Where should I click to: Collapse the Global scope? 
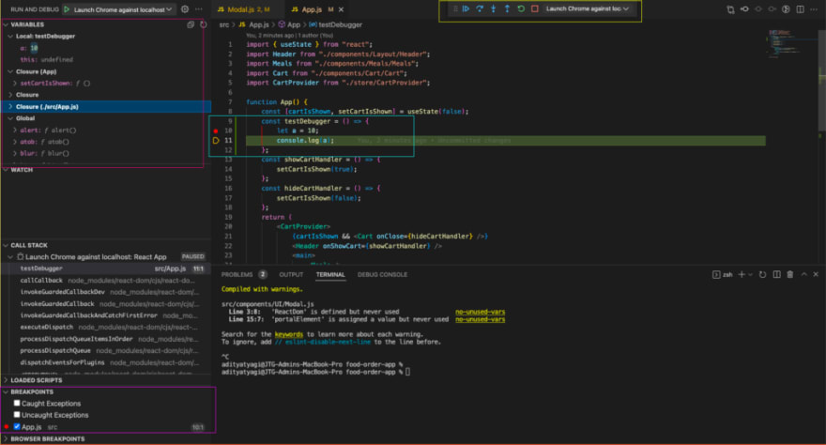(10, 118)
